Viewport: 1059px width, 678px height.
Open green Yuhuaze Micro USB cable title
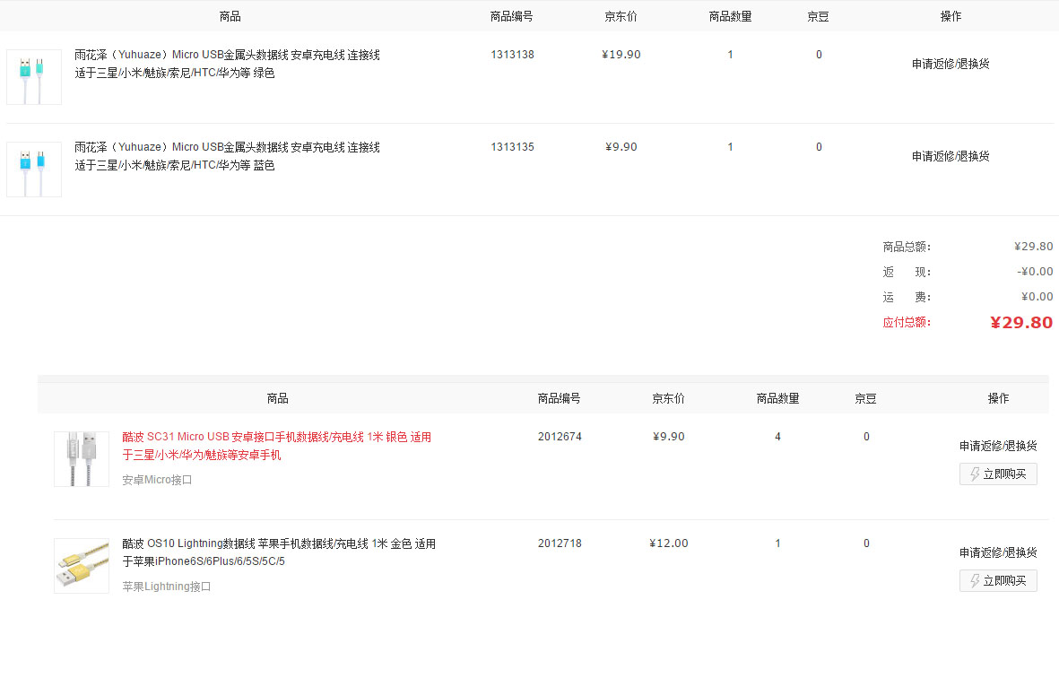(227, 64)
